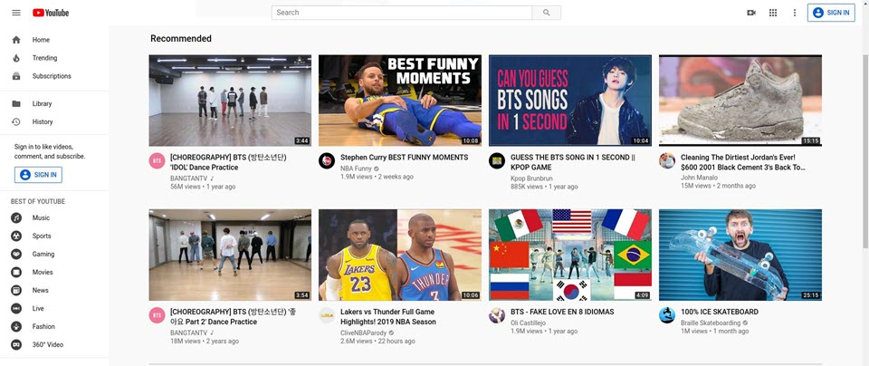Go to Library in sidebar

pos(54,103)
